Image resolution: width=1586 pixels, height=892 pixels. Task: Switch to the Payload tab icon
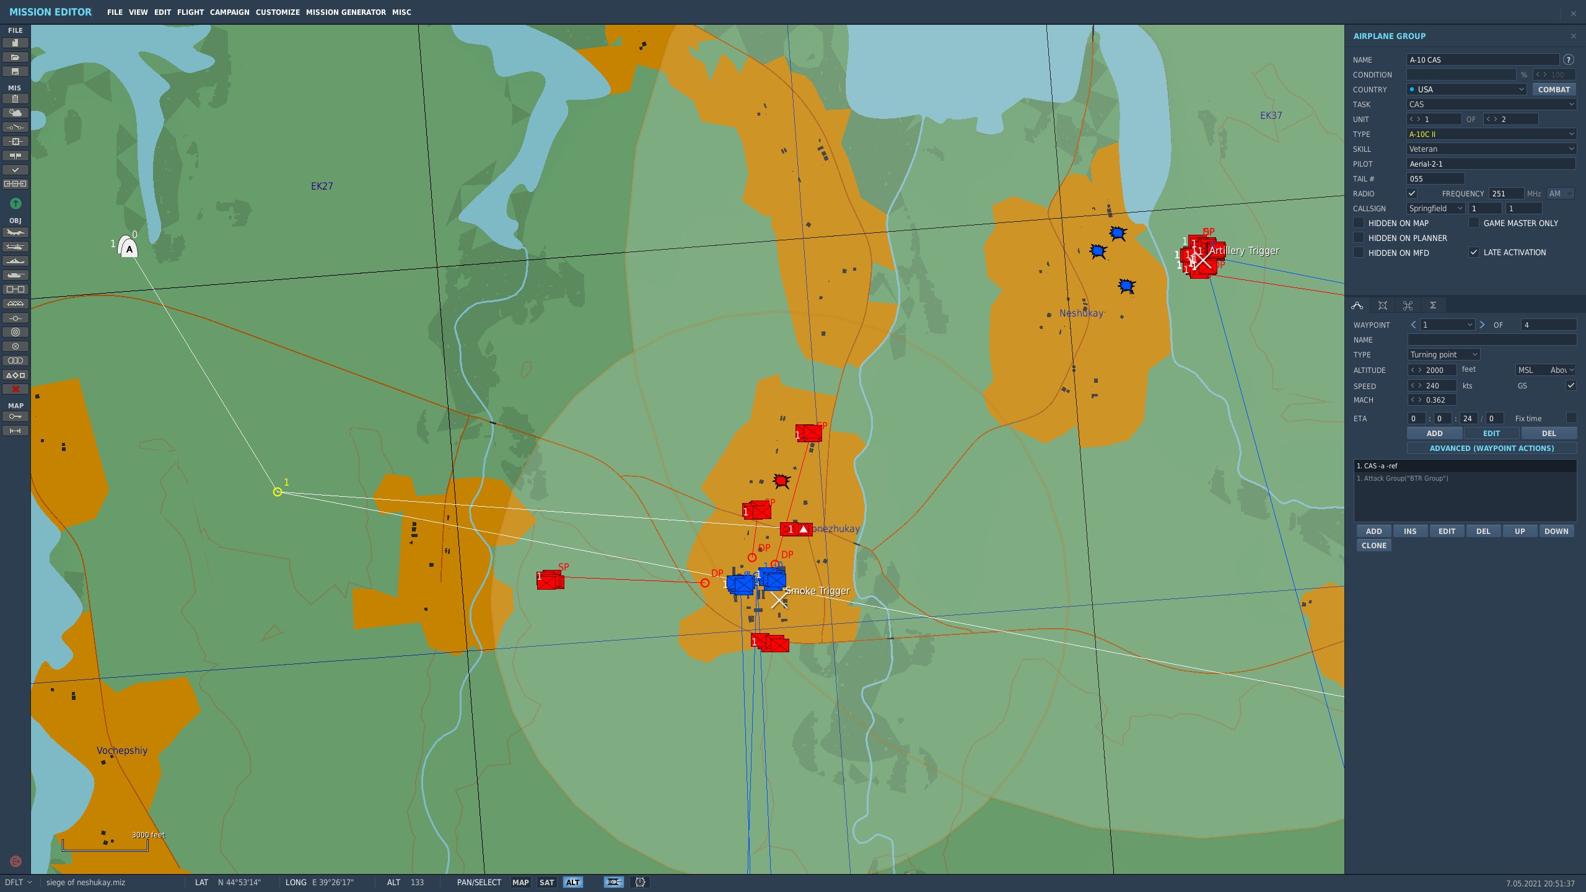1383,305
